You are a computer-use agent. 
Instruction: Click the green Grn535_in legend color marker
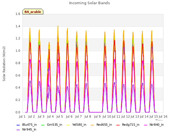click(43, 125)
